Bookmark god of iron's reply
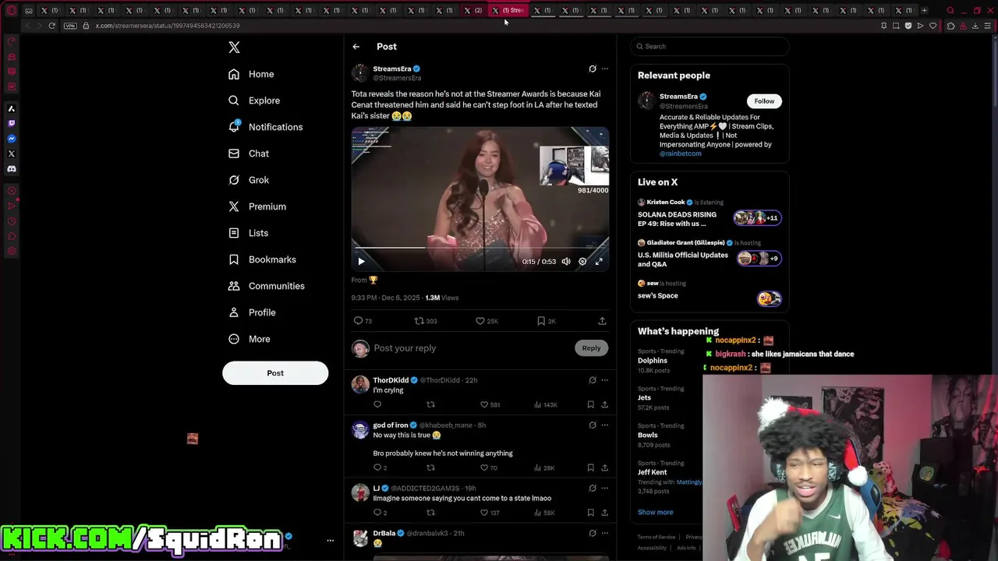This screenshot has height=561, width=998. point(590,468)
